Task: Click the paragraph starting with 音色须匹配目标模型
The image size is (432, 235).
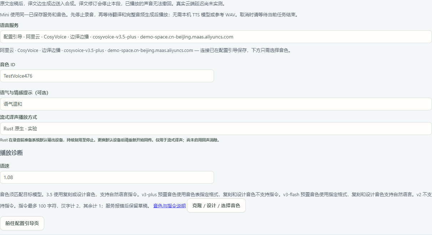Action: point(216,200)
